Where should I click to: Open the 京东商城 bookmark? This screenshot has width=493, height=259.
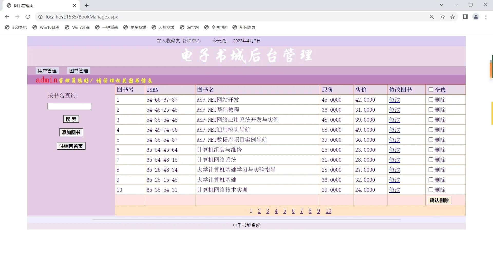tap(135, 27)
